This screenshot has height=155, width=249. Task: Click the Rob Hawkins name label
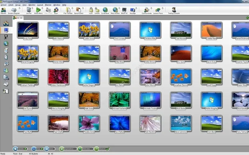[x=150, y=132]
